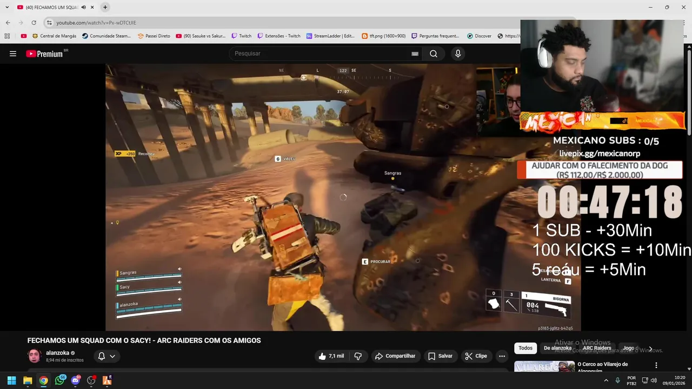Share the video via Compartilhar button
Image resolution: width=692 pixels, height=389 pixels.
(x=395, y=356)
